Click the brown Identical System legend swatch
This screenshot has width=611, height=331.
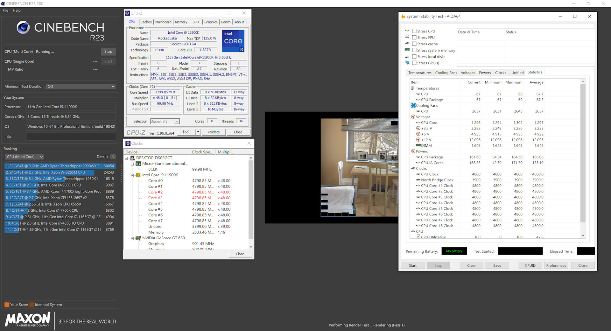point(32,305)
